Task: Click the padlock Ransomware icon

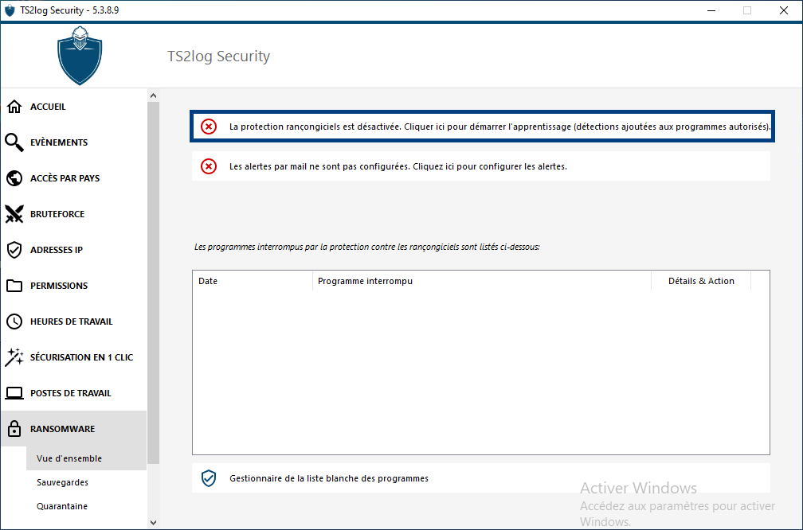Action: click(14, 429)
